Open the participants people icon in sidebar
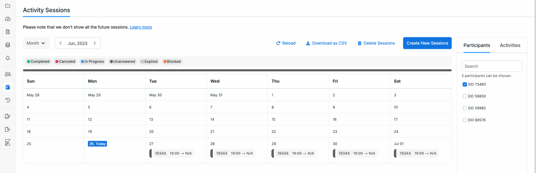The image size is (536, 173). pyautogui.click(x=8, y=74)
